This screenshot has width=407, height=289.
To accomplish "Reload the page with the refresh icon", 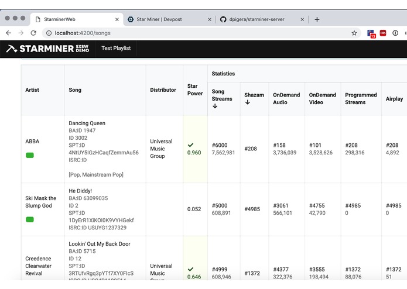I will point(33,33).
